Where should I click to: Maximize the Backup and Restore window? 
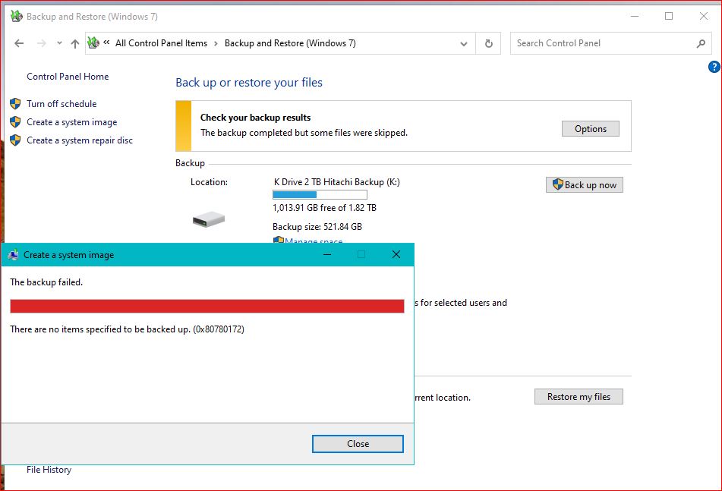(669, 16)
